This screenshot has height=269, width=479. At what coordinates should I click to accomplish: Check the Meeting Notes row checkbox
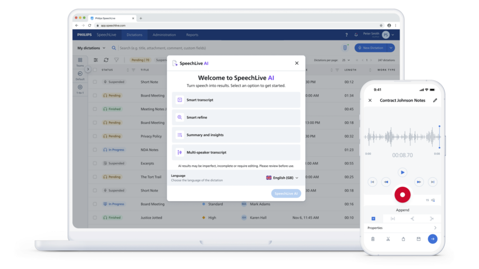pos(95,109)
